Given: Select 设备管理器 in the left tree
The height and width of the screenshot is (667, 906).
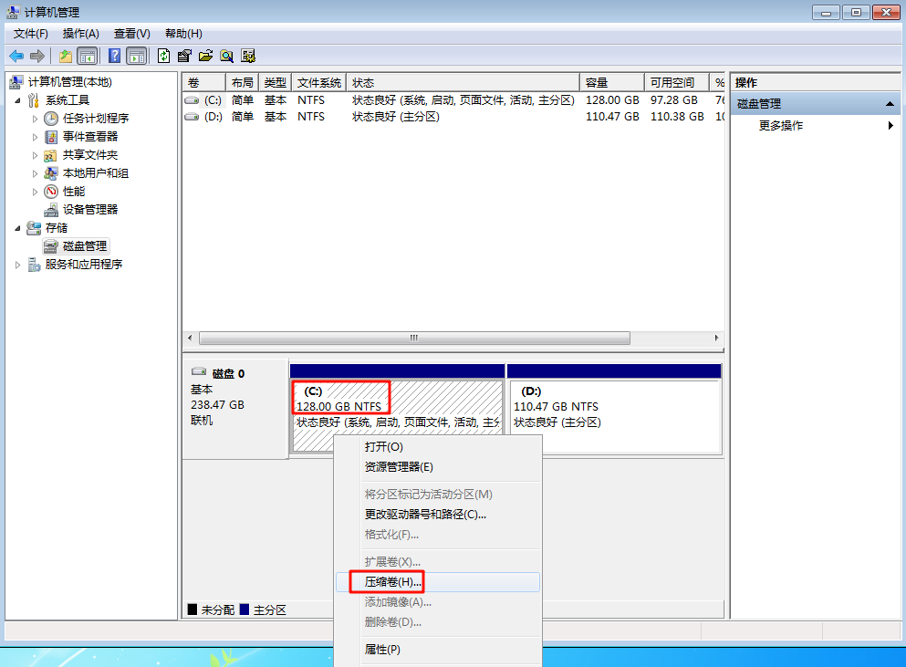Looking at the screenshot, I should coord(89,209).
